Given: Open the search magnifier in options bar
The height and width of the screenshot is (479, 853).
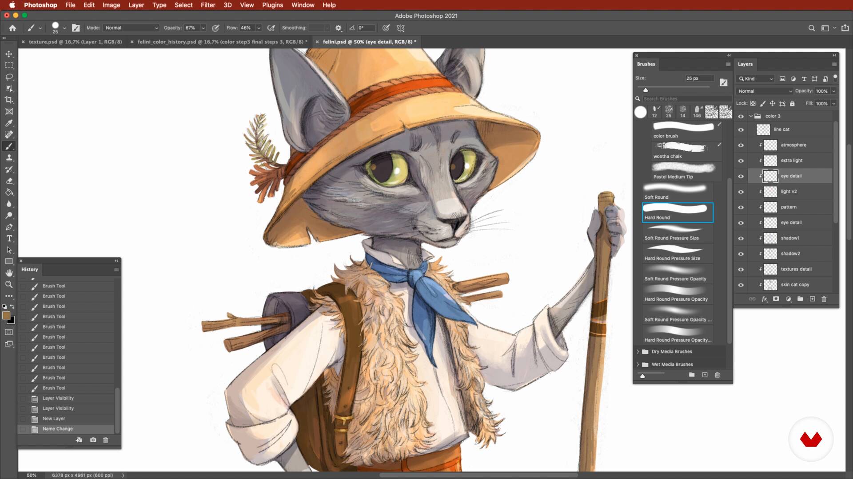Looking at the screenshot, I should pyautogui.click(x=812, y=28).
